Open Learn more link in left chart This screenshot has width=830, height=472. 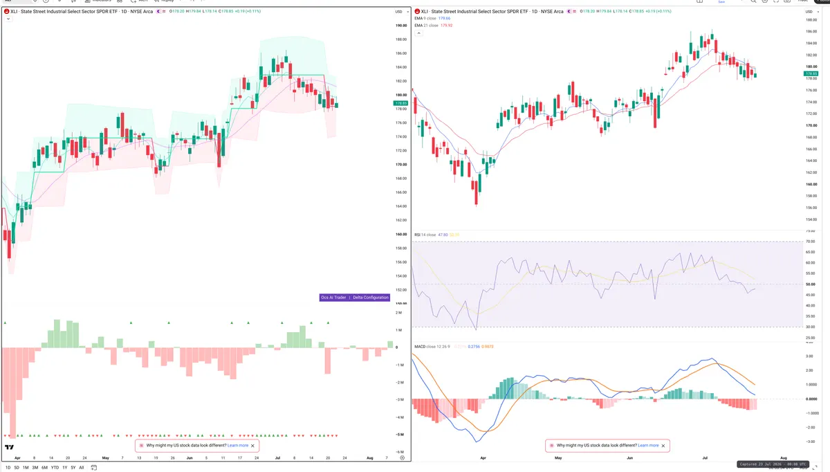(238, 446)
